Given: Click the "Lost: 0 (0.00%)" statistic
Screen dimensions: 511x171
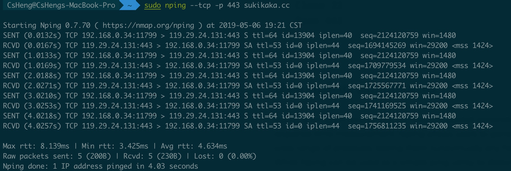Looking at the screenshot, I should tap(225, 156).
